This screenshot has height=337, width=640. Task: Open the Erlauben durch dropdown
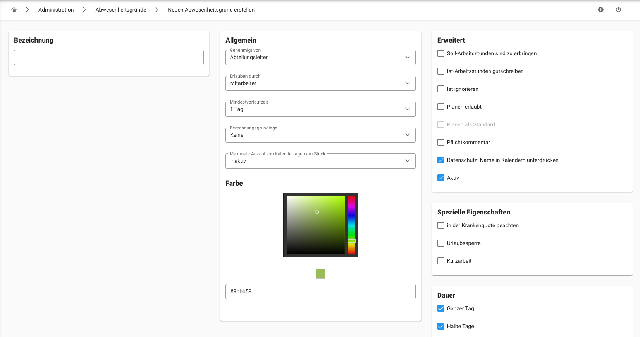320,83
